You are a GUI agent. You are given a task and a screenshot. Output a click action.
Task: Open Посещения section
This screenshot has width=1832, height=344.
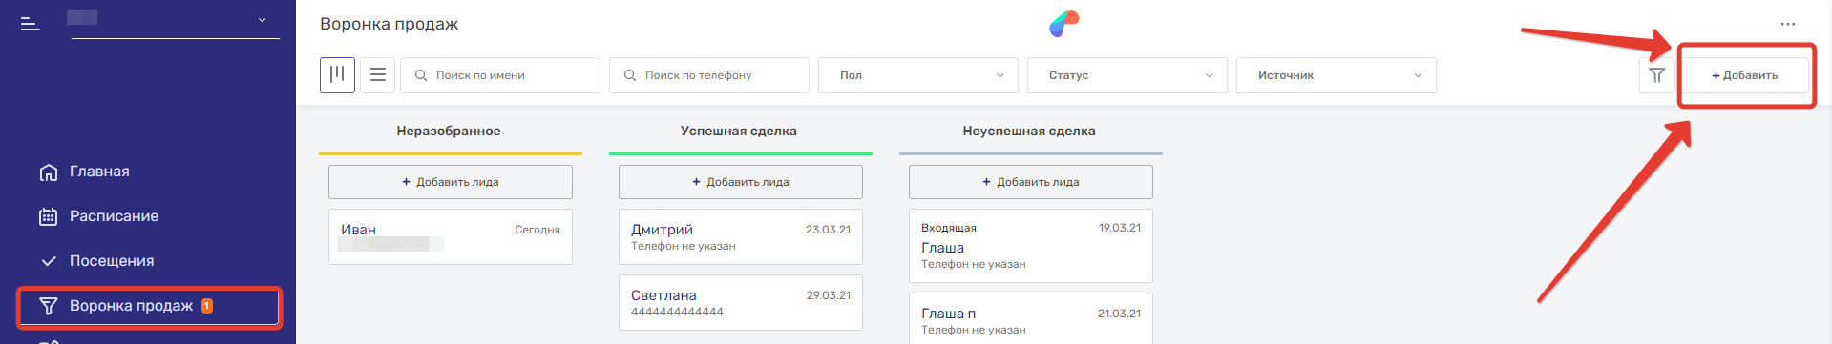(112, 261)
